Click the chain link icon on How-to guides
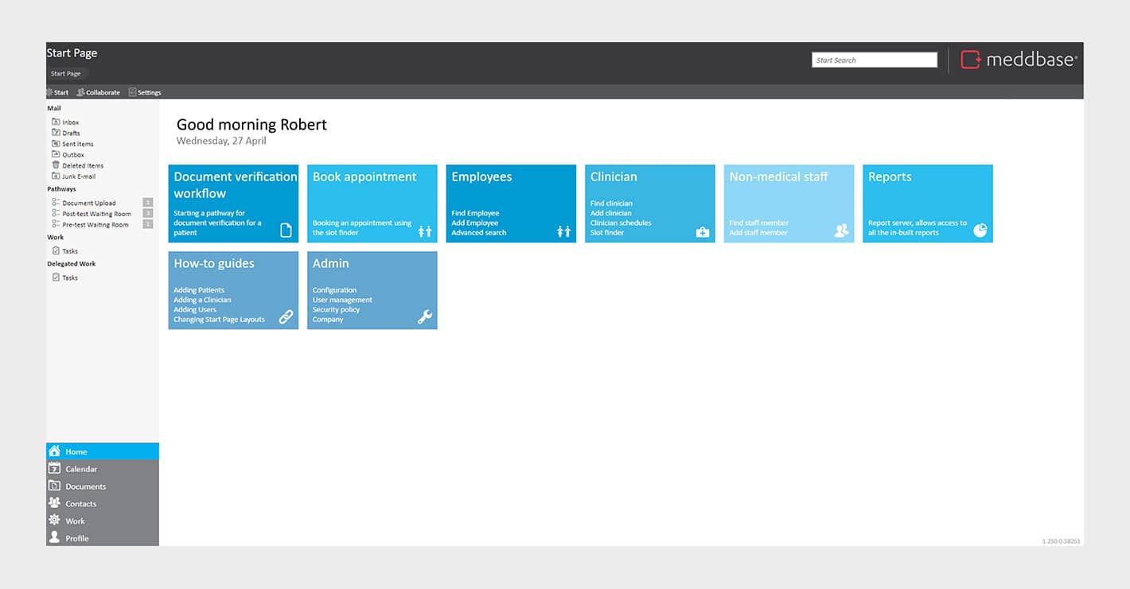The height and width of the screenshot is (589, 1130). [x=286, y=317]
